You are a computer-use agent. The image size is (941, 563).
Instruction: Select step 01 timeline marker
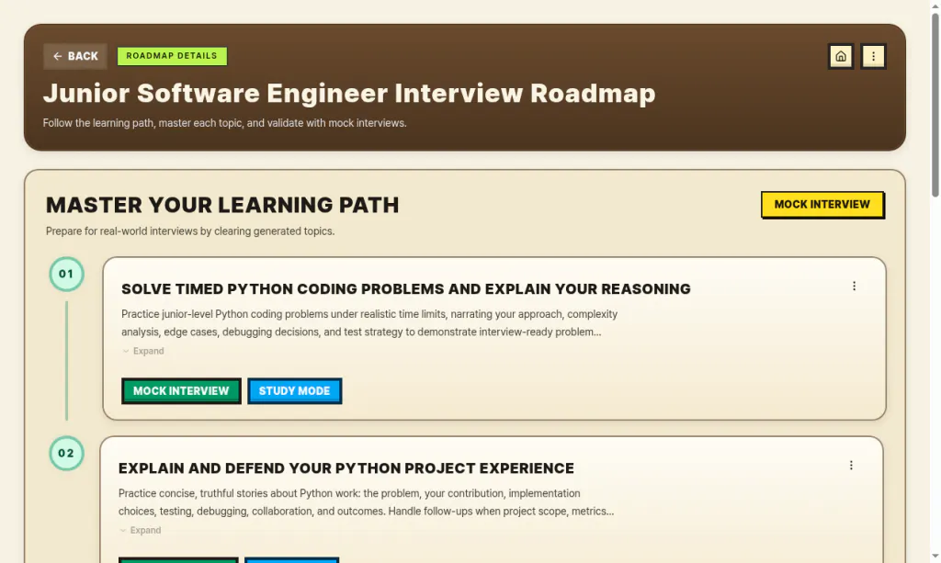66,274
